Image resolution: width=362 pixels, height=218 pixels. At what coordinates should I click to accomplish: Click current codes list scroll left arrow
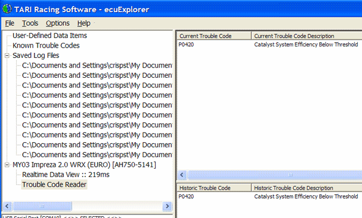(x=182, y=175)
